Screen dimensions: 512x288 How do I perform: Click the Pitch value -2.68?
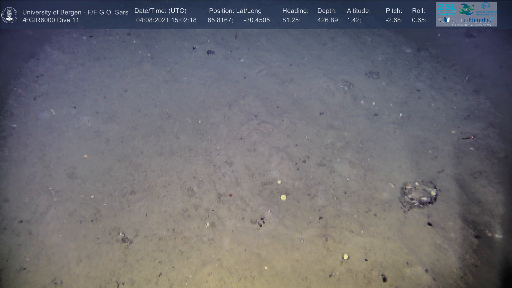pos(394,20)
